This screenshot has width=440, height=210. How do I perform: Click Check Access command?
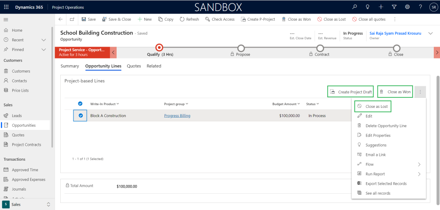point(220,19)
